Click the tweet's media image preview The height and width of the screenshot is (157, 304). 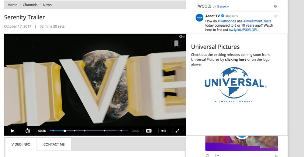242,143
